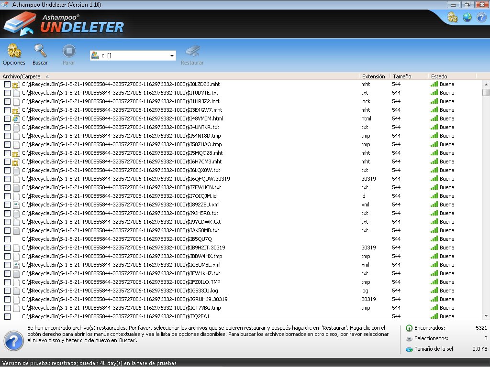Click the scroll down arrow of file list

coord(486,316)
